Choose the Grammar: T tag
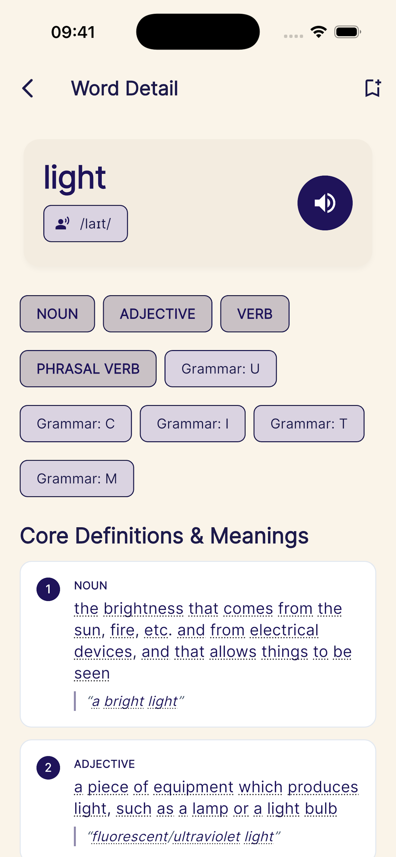Viewport: 396px width, 857px height. click(309, 423)
